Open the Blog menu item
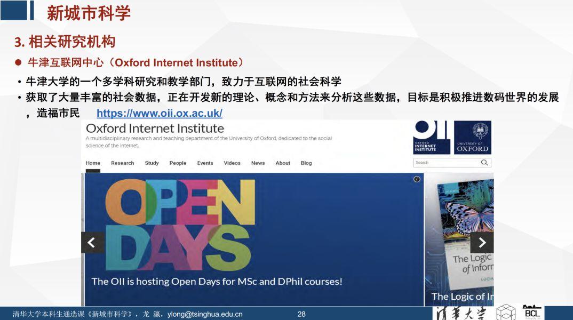Screen dimensions: 573x320 tap(306, 163)
